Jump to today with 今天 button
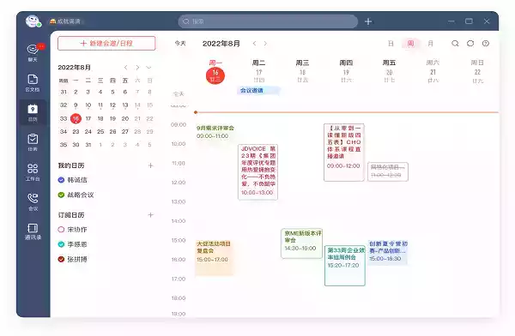515x336 pixels. (x=180, y=43)
